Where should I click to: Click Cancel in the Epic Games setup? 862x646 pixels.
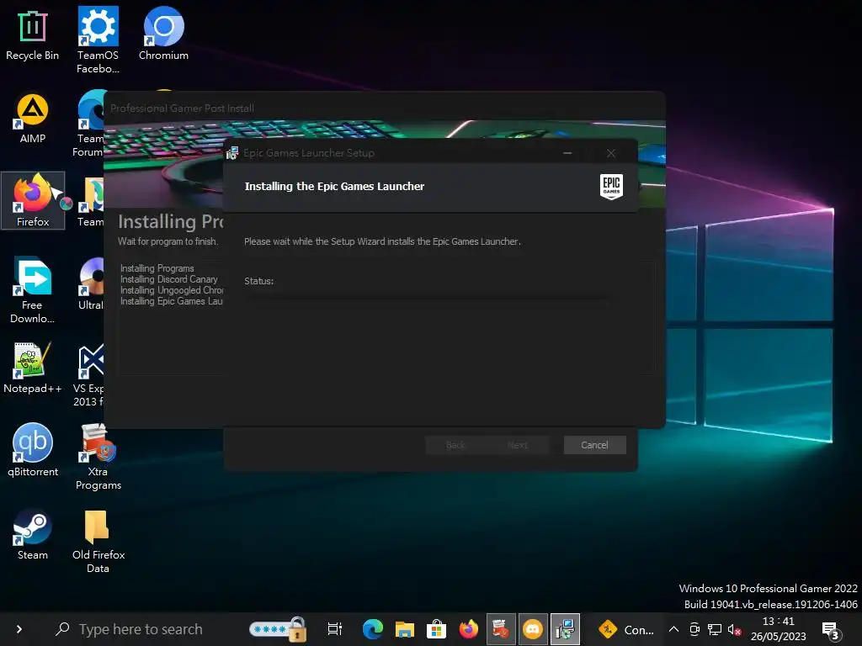[594, 445]
